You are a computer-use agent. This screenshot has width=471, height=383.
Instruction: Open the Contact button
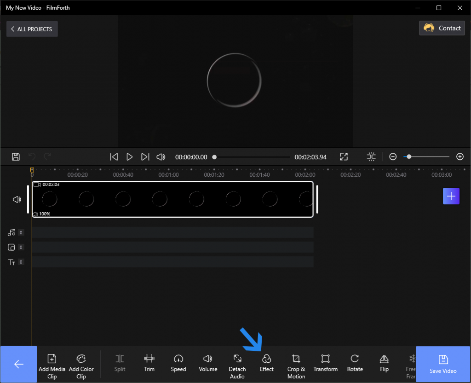(x=442, y=28)
